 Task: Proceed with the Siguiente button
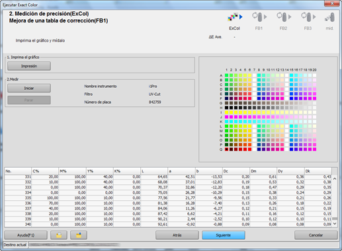224,235
